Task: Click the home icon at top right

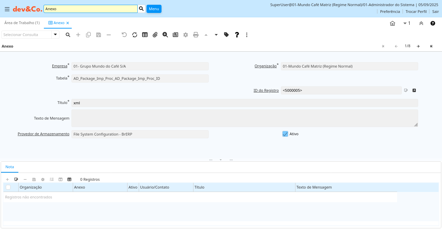Action: tap(392, 23)
